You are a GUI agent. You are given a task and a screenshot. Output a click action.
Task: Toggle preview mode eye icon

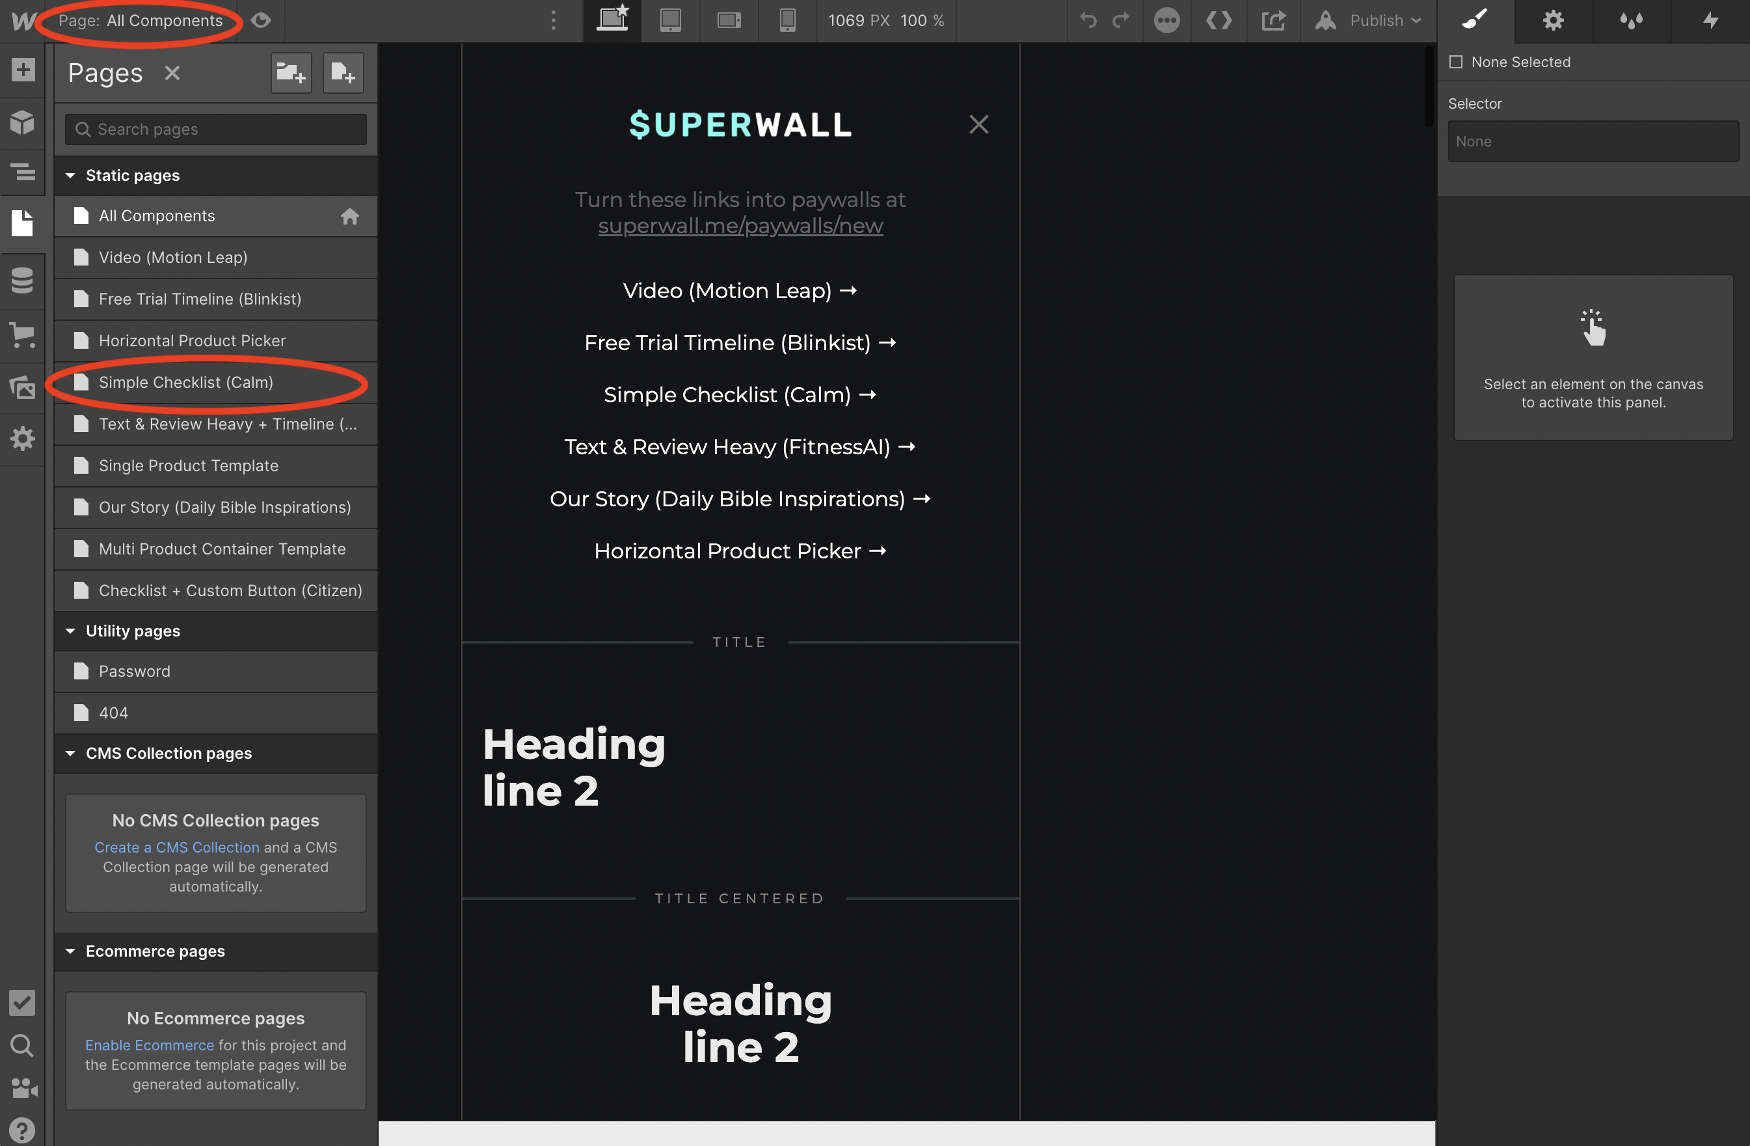[261, 21]
